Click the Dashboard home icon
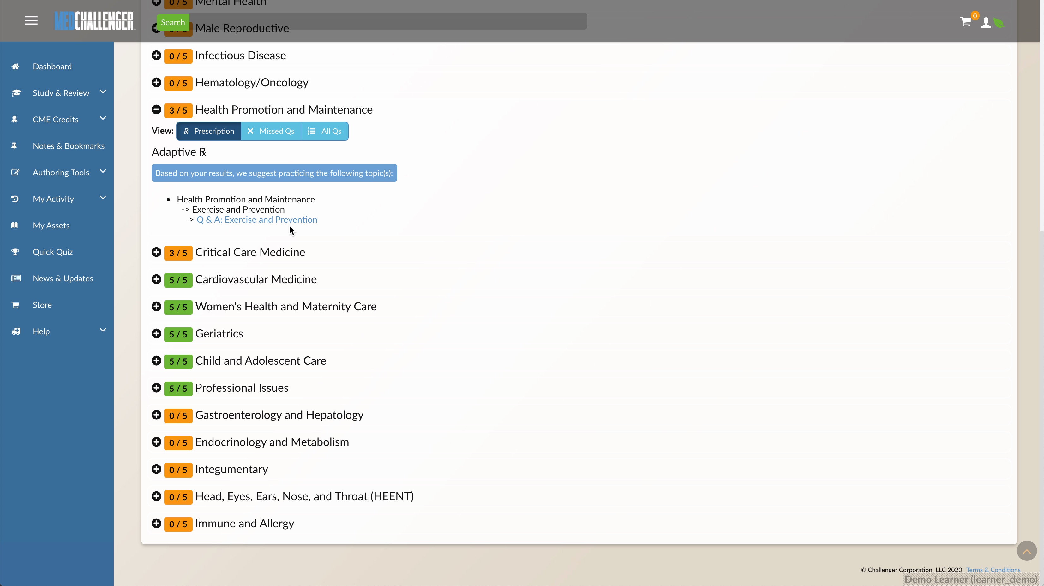The image size is (1044, 586). pos(15,66)
